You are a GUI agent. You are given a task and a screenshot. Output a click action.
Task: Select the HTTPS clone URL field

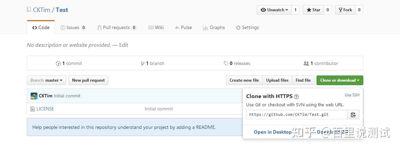297,115
